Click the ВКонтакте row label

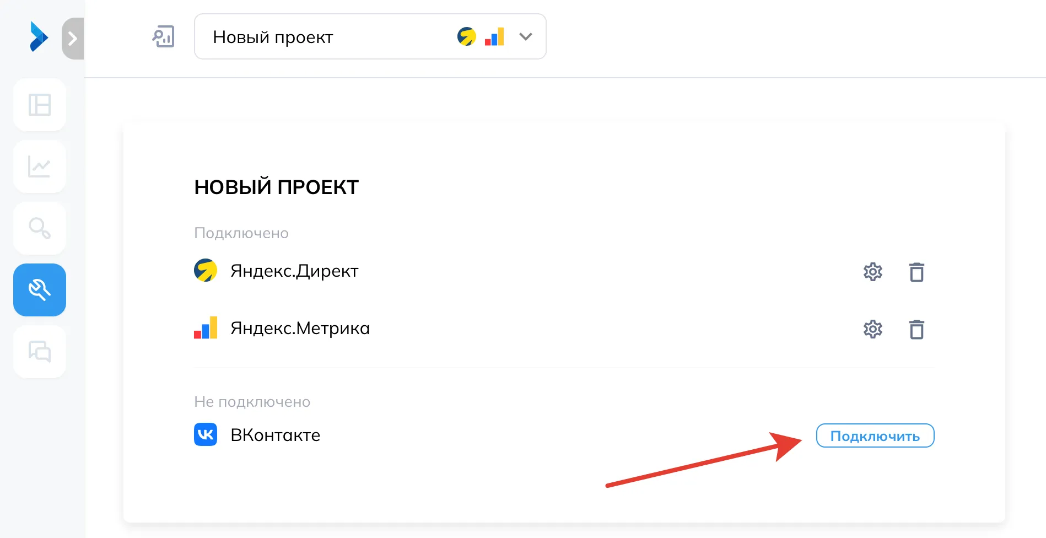tap(276, 435)
